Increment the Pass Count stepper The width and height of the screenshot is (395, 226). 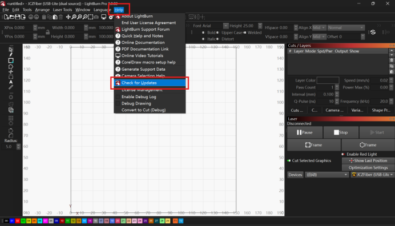(337, 86)
